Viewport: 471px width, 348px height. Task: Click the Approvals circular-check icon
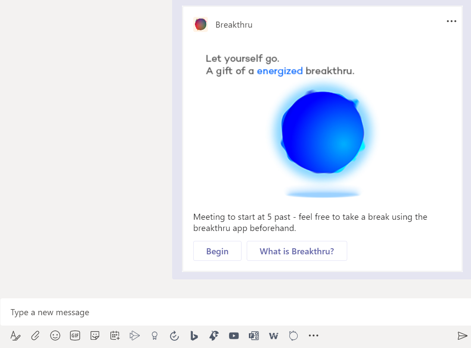[x=174, y=335]
